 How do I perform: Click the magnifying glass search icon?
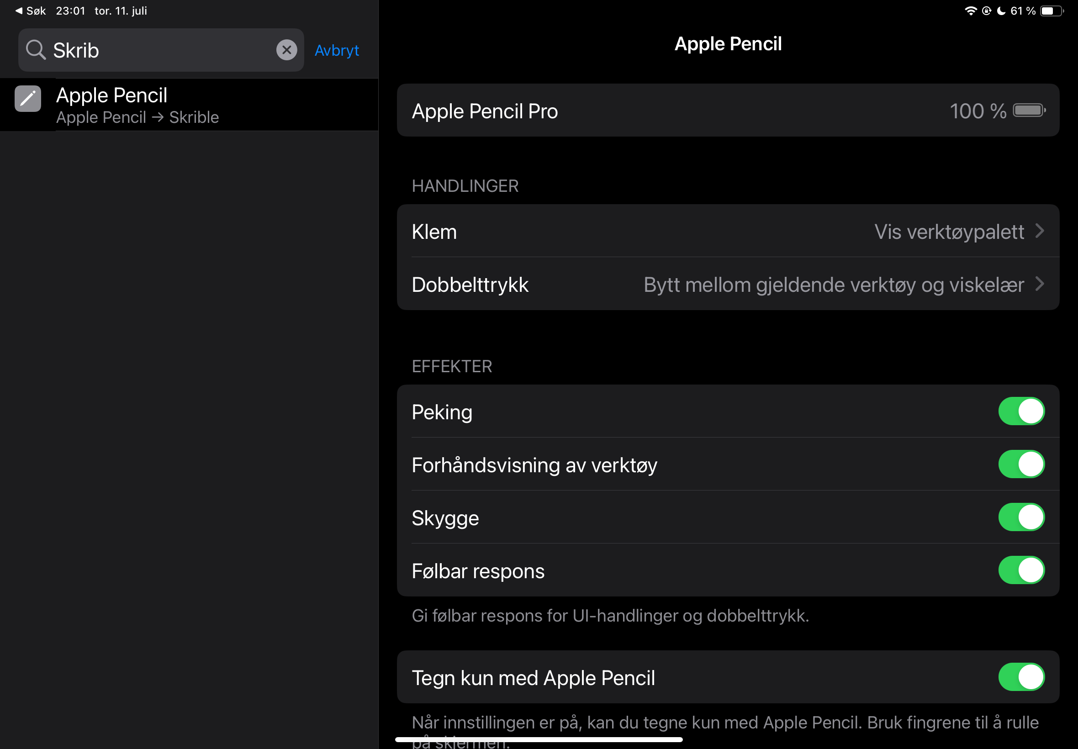tap(36, 50)
